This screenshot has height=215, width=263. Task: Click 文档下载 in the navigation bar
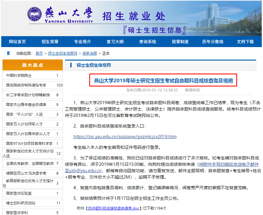point(245,42)
